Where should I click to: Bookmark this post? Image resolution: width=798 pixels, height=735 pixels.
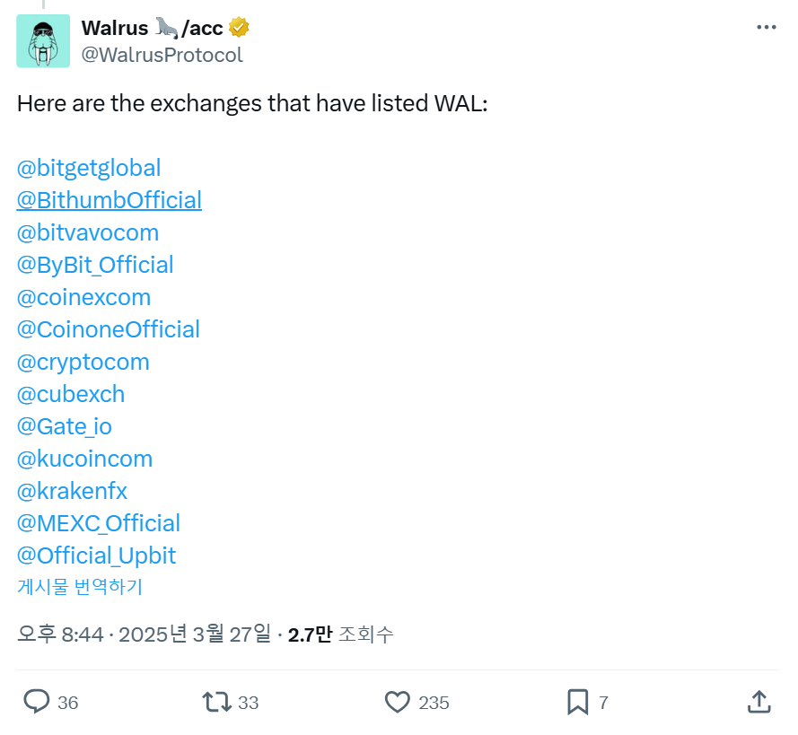(577, 702)
